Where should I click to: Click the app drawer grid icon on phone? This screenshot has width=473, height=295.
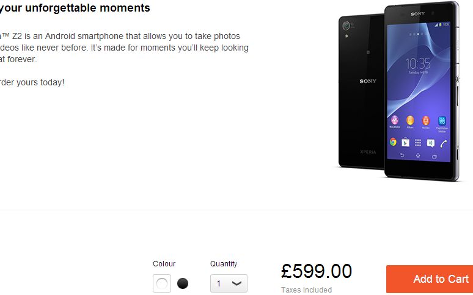(x=418, y=143)
